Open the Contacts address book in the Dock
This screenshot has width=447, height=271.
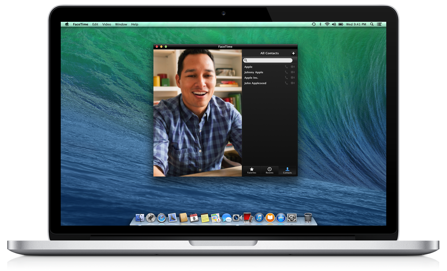[183, 218]
